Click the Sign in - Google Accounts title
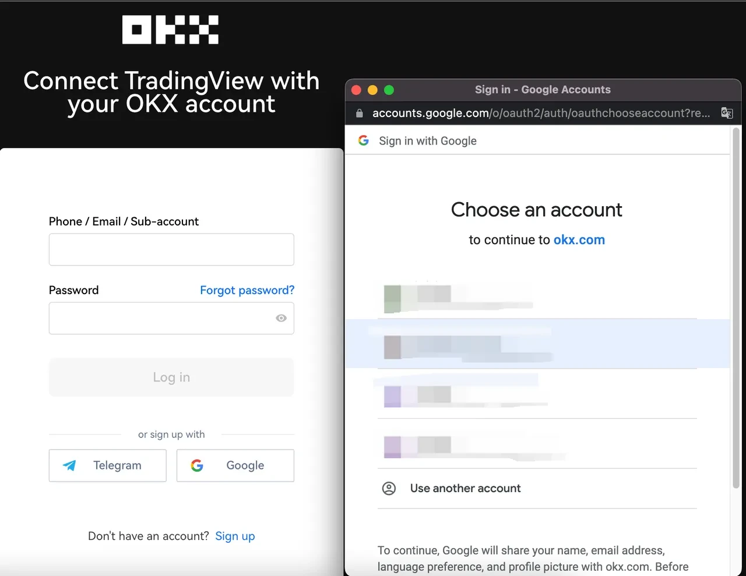Screen dimensions: 746x576 543,90
